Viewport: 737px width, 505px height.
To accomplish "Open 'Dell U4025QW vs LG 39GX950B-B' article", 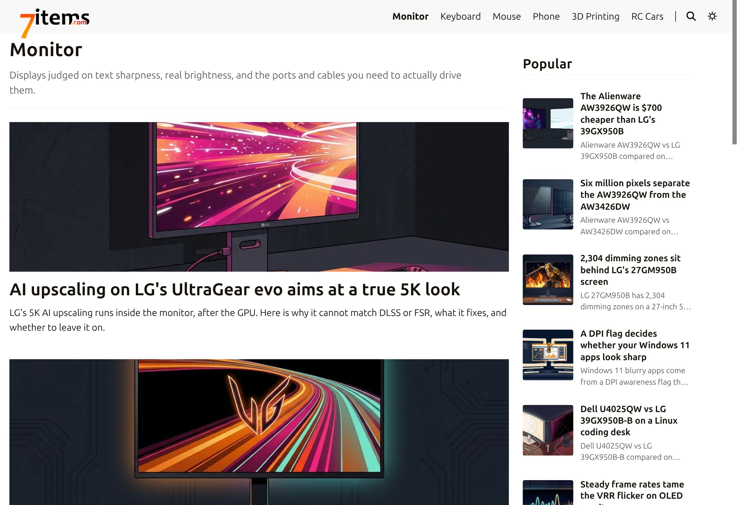I will point(629,420).
